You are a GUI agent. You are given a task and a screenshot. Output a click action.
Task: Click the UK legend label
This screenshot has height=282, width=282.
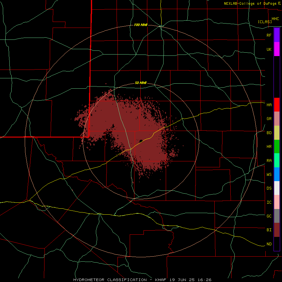[x=269, y=49]
